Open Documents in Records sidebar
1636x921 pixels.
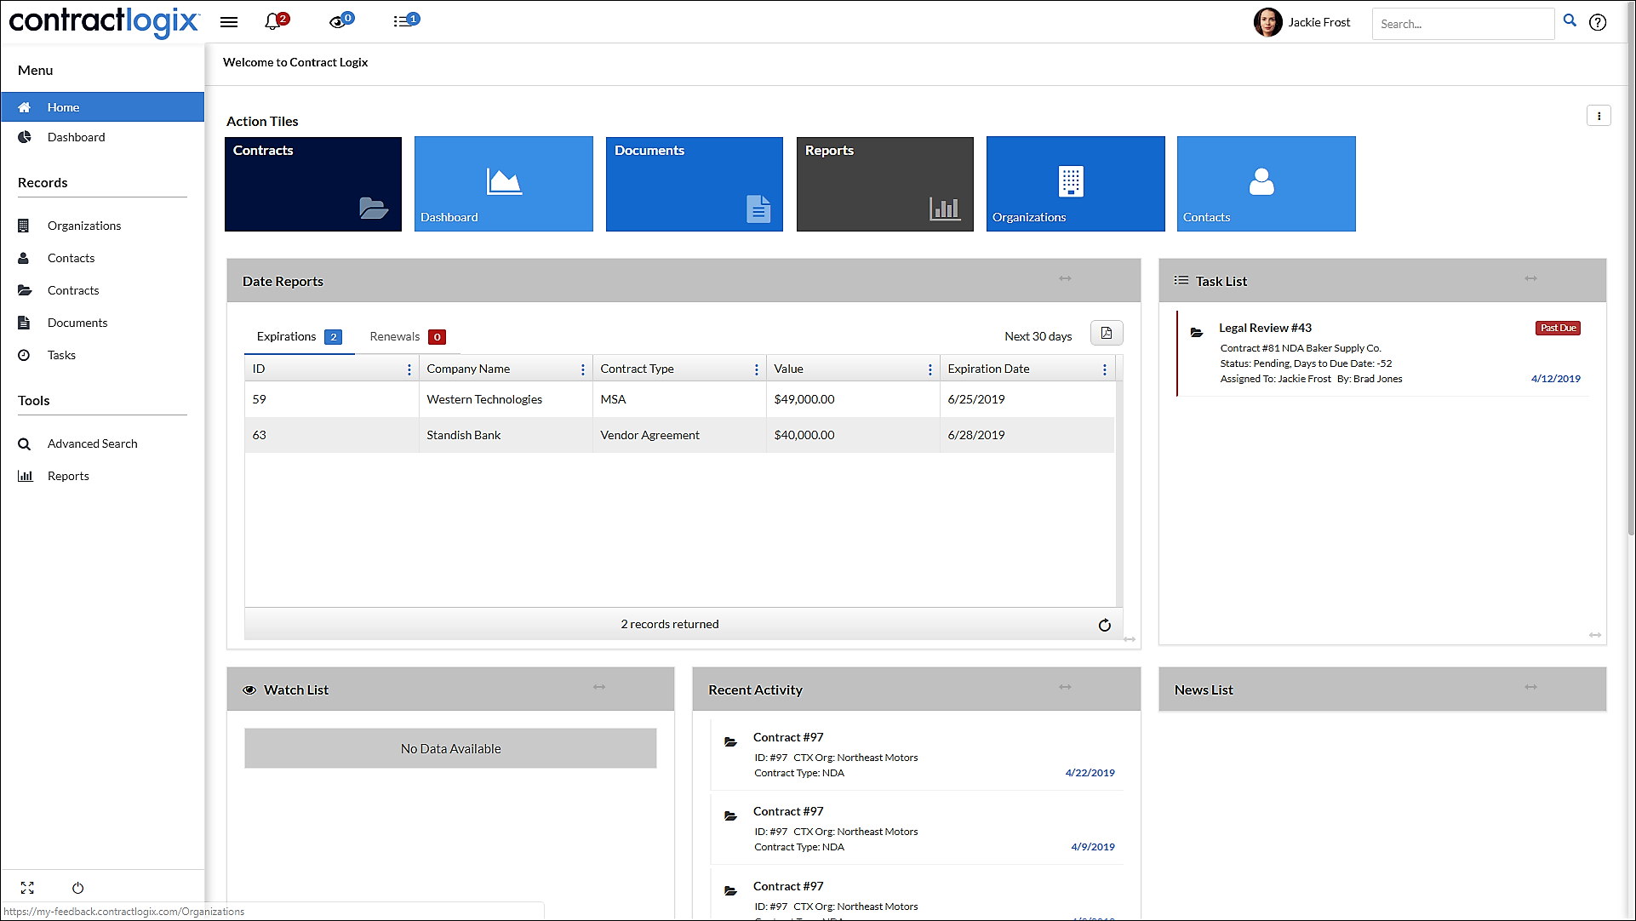(102, 323)
